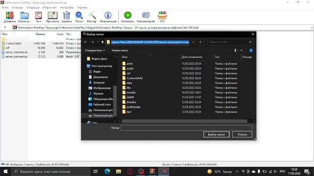This screenshot has width=314, height=176.
Task: Click the Отмена button
Action: pos(242,134)
